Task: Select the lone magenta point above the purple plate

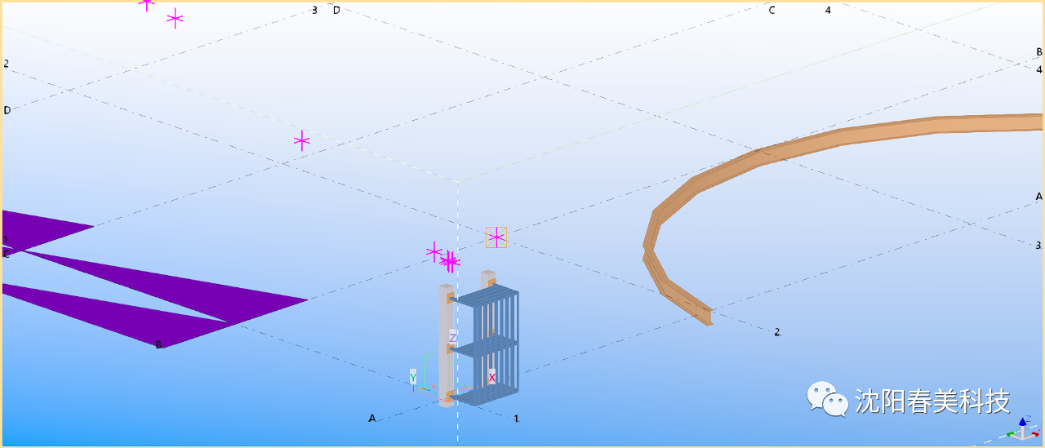Action: (x=302, y=141)
